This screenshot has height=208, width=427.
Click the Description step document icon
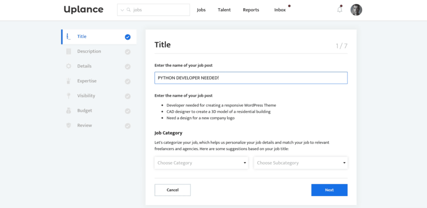click(x=69, y=51)
